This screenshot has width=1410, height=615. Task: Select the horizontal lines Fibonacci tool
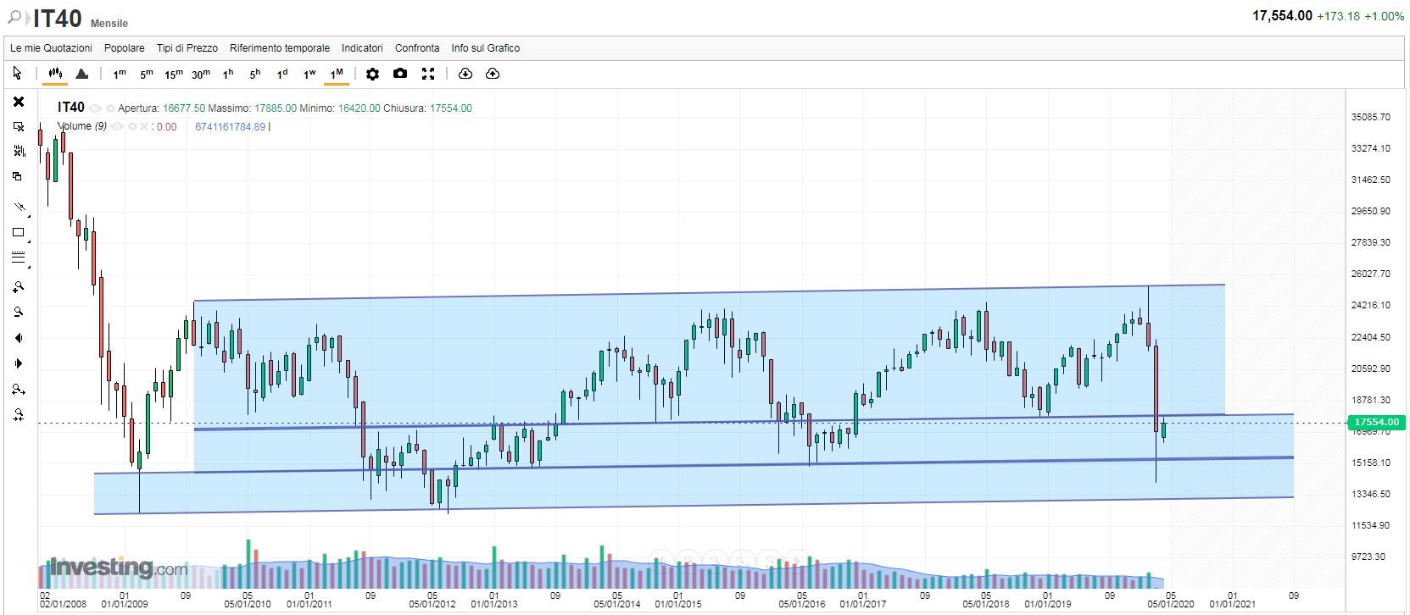[x=19, y=258]
